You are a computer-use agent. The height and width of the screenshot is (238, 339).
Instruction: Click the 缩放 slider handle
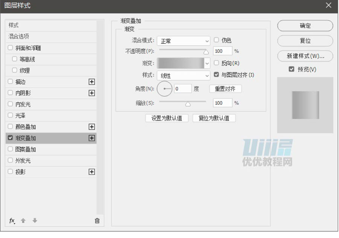[x=188, y=104]
